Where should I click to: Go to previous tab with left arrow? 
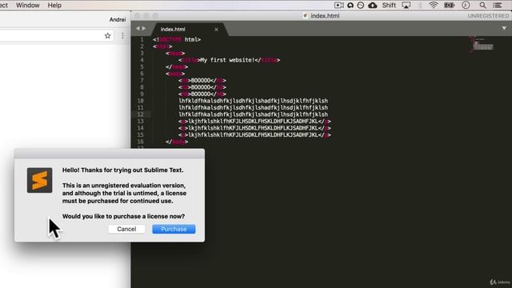pos(138,29)
